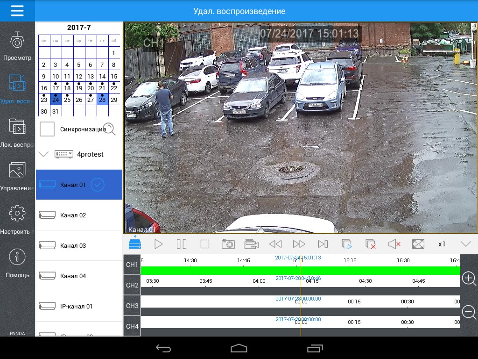
Task: Toggle the muted speaker icon
Action: 394,244
